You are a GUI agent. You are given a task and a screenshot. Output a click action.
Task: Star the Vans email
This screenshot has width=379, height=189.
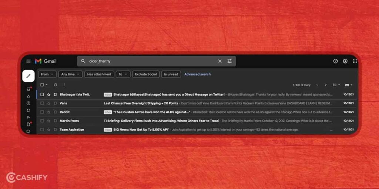click(x=48, y=103)
